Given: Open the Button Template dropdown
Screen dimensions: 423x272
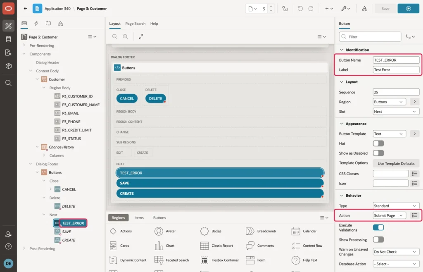Looking at the screenshot, I should [389, 134].
